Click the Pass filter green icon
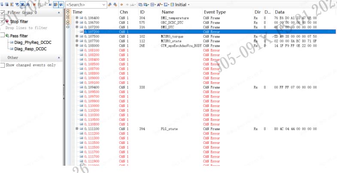Screen dimensions: 337x173 (x=7, y=36)
